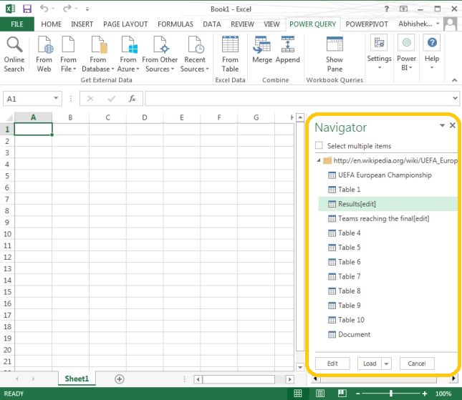Enable Select multiple items checkbox
The height and width of the screenshot is (400, 462).
coord(319,146)
